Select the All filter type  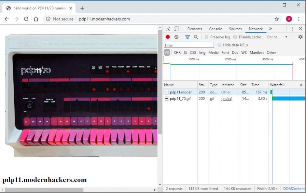[167, 52]
